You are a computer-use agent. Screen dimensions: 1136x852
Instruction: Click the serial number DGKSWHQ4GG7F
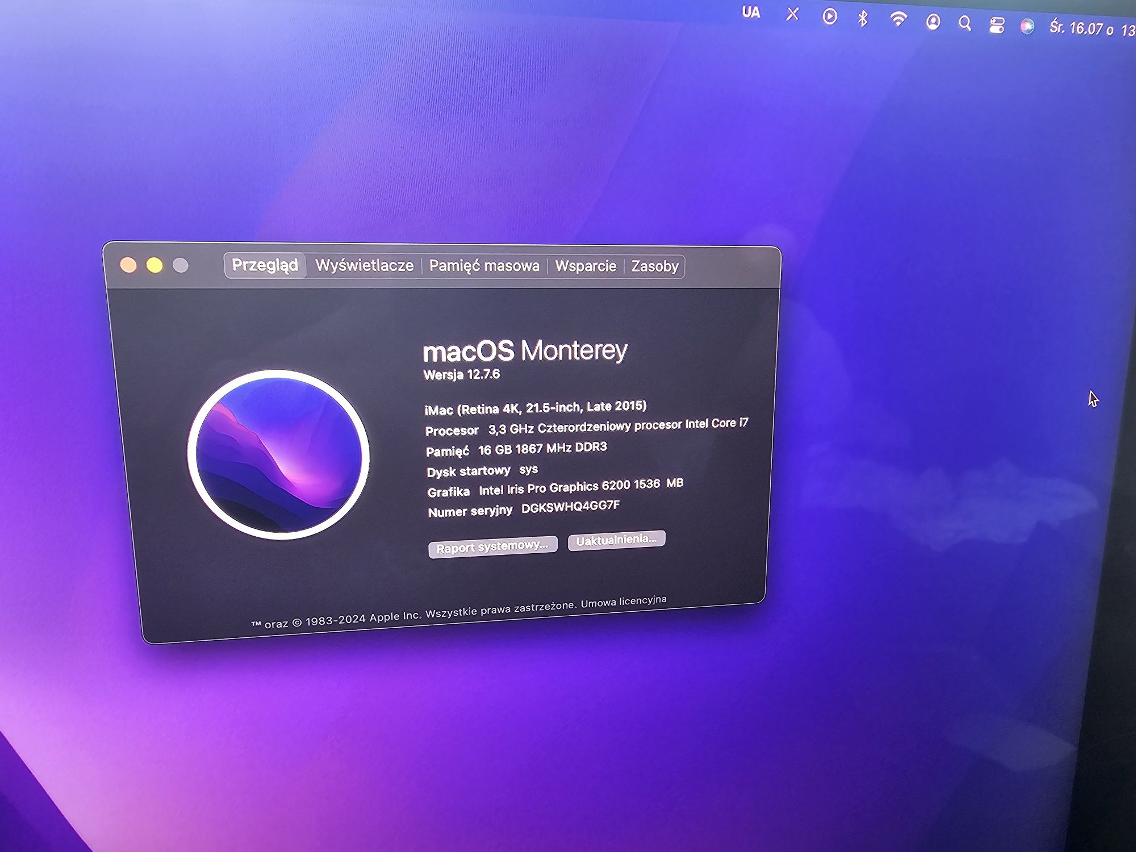click(x=570, y=507)
